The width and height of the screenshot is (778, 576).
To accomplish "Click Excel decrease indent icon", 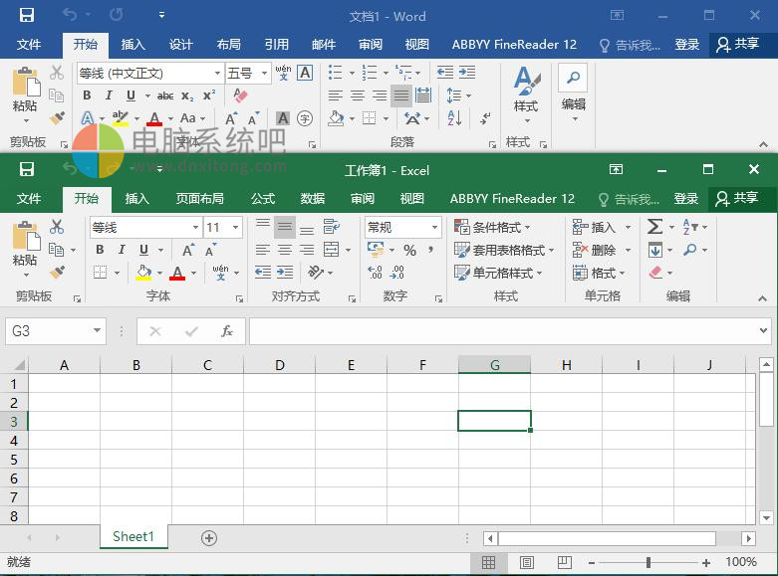I will 262,273.
